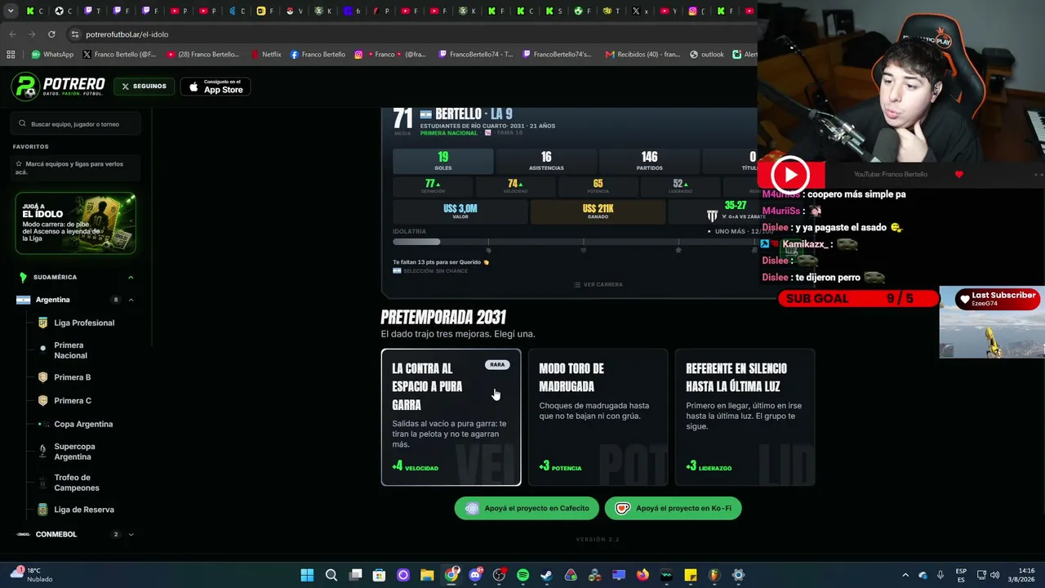
Task: Open the App Store download button
Action: pos(216,86)
